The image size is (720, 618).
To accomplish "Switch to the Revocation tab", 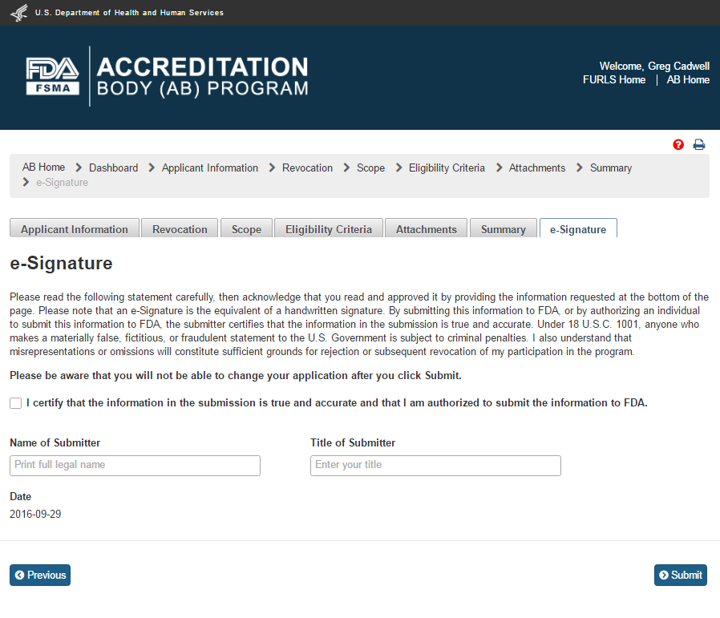I will (x=180, y=229).
